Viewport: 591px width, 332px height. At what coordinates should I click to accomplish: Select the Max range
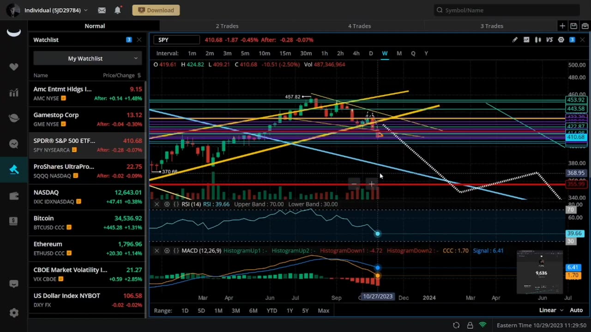[x=324, y=310]
